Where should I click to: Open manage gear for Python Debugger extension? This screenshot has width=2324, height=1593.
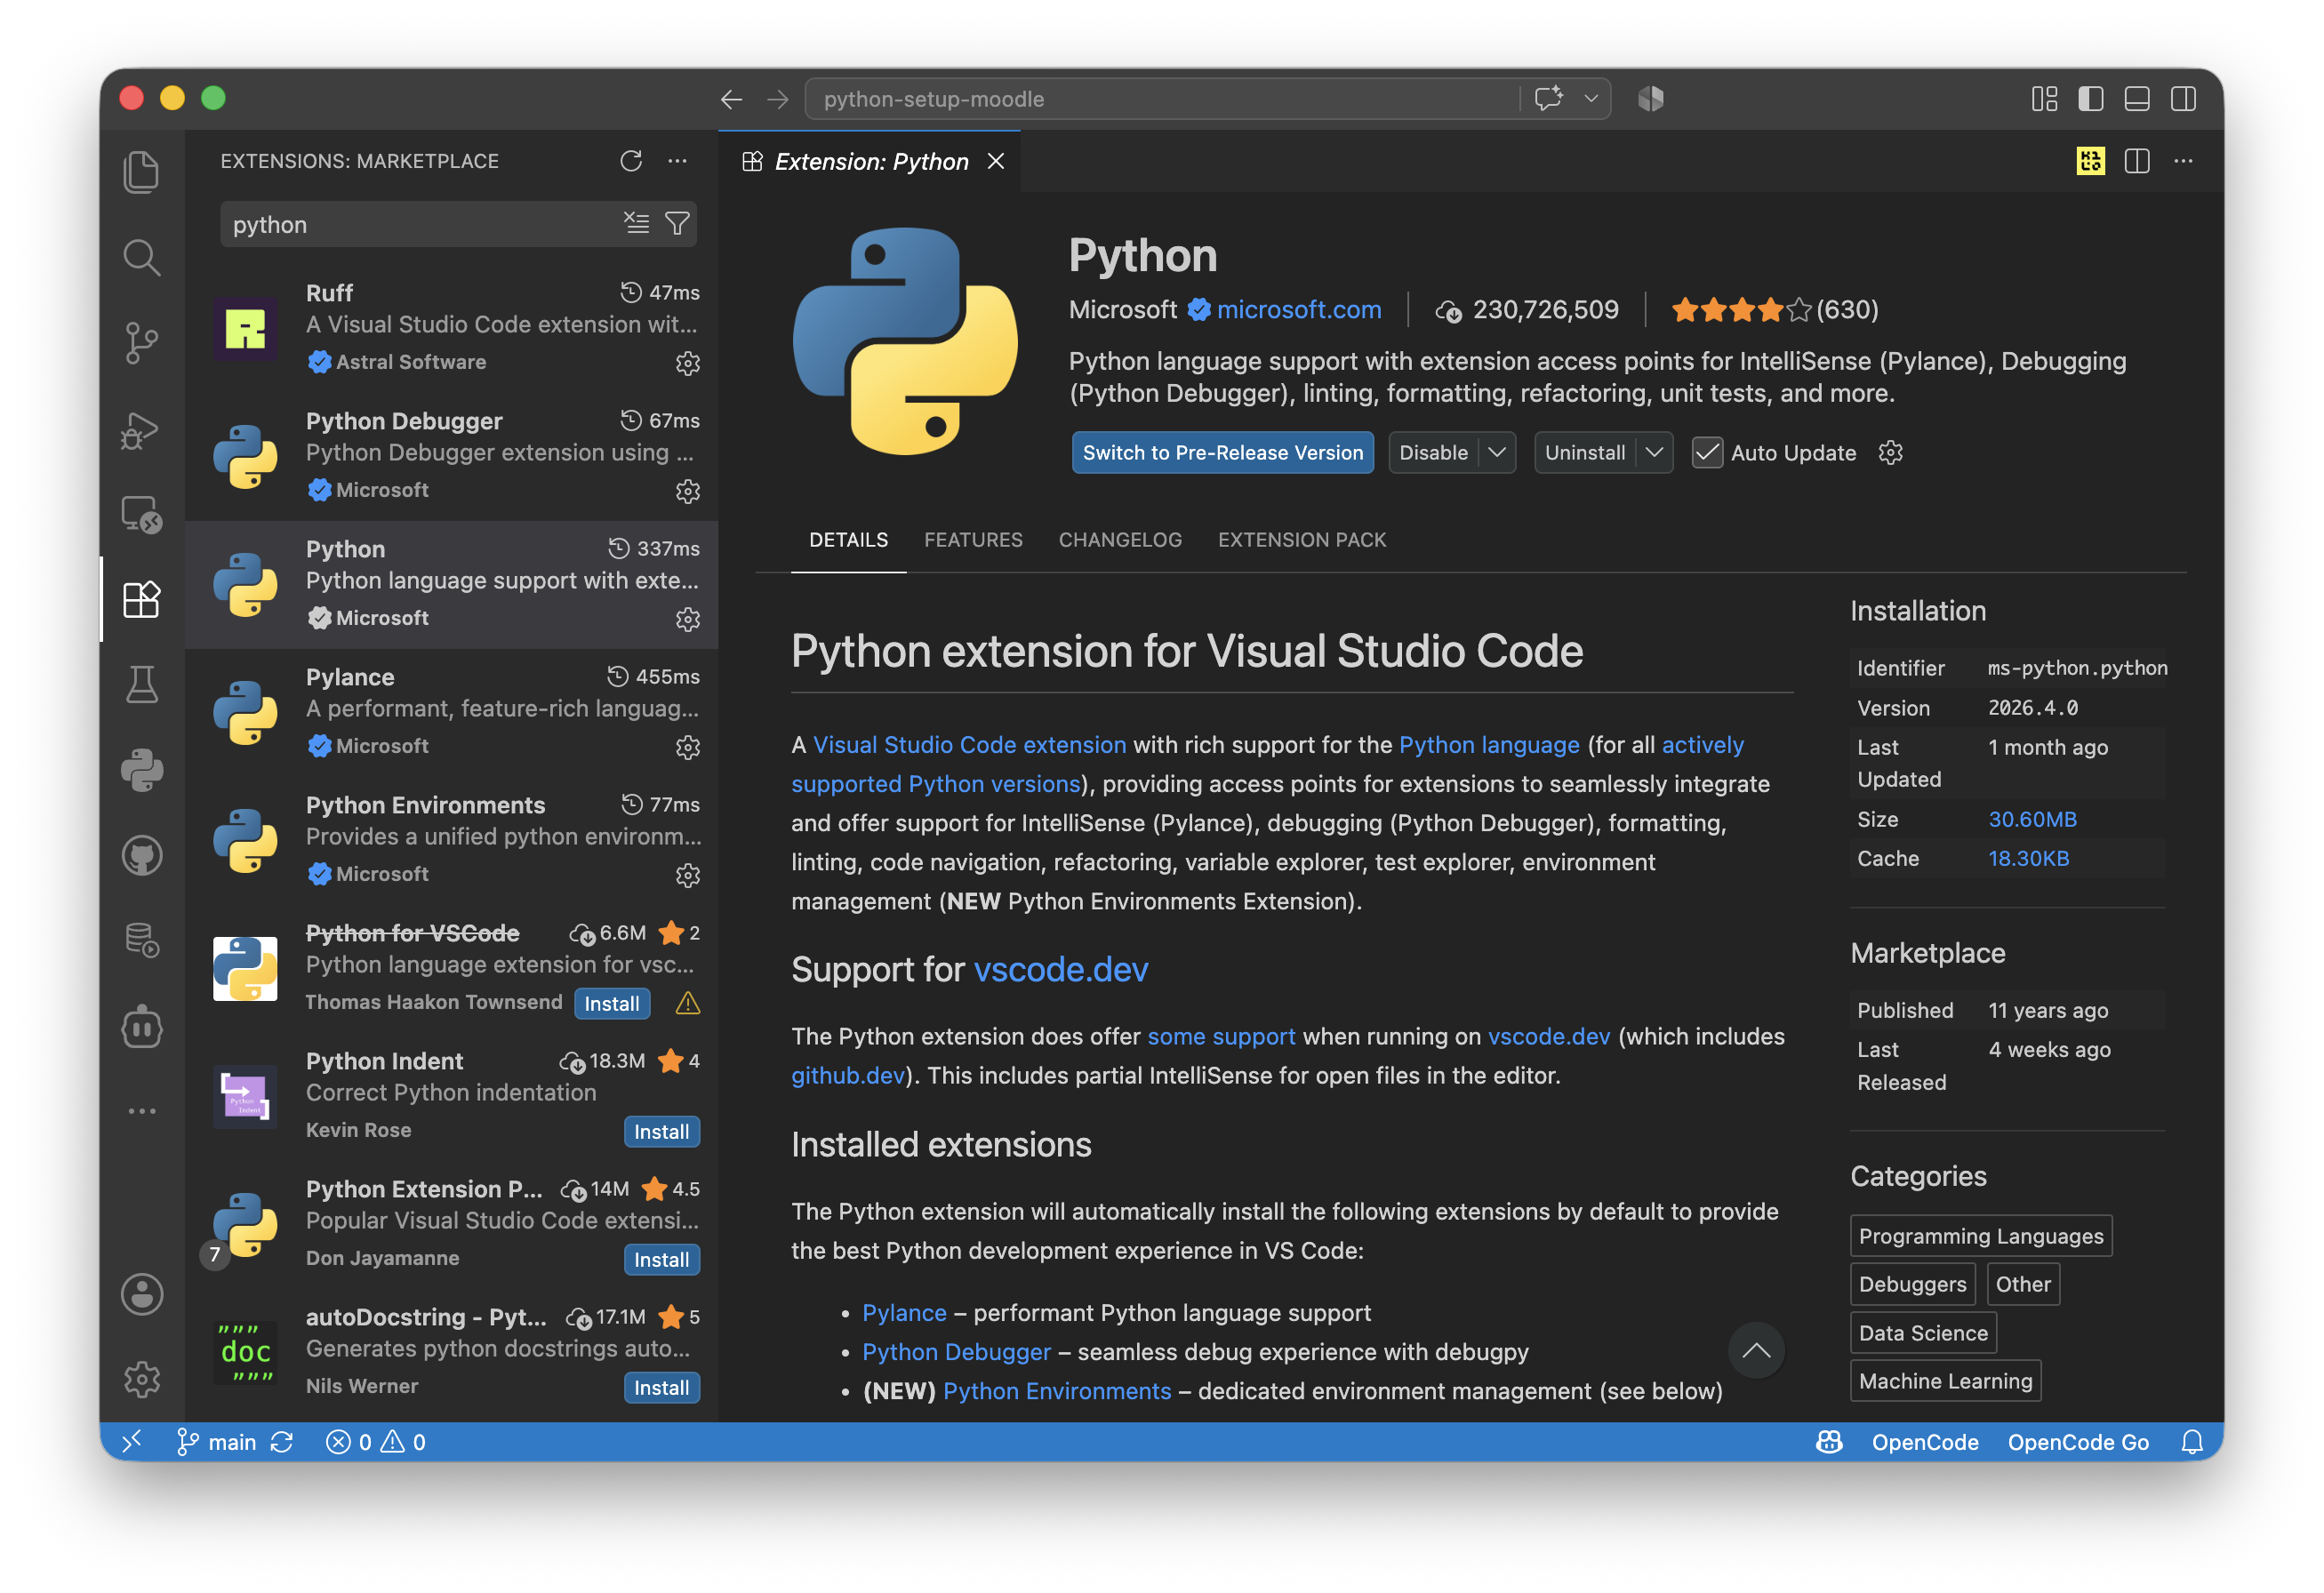[x=687, y=491]
